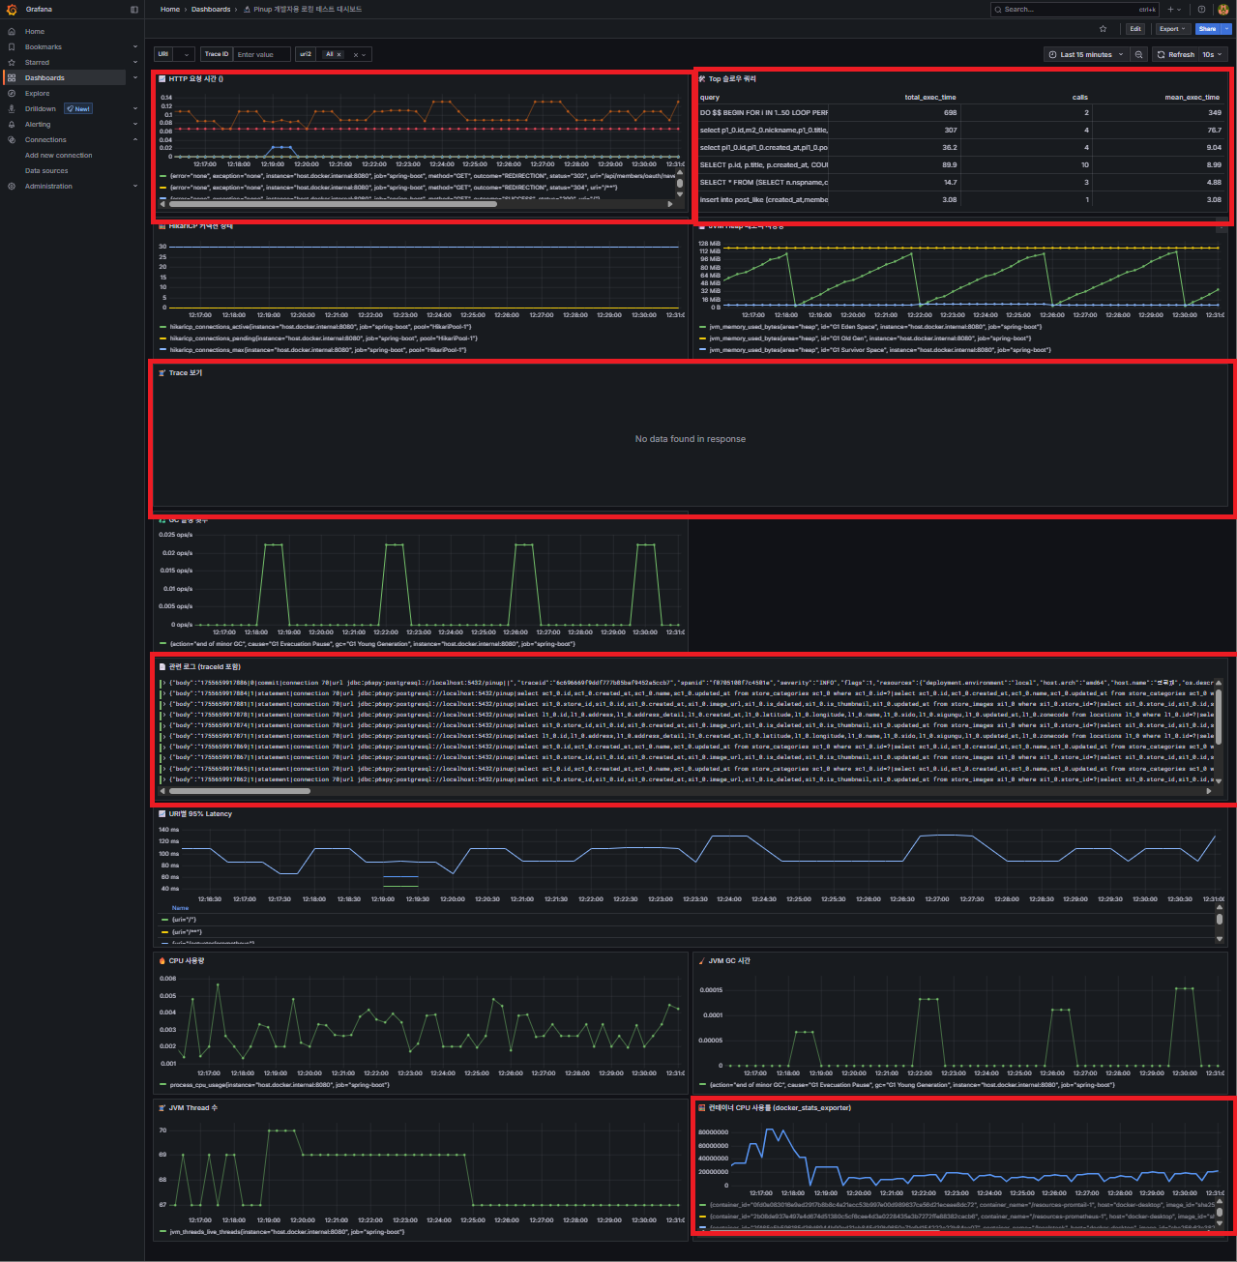
Task: Click the zoom out time range icon
Action: point(1139,54)
